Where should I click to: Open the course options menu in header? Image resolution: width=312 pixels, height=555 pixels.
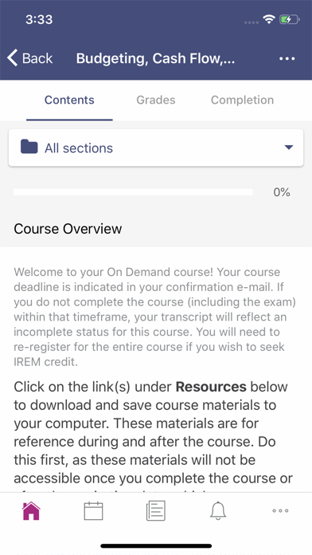pos(287,58)
